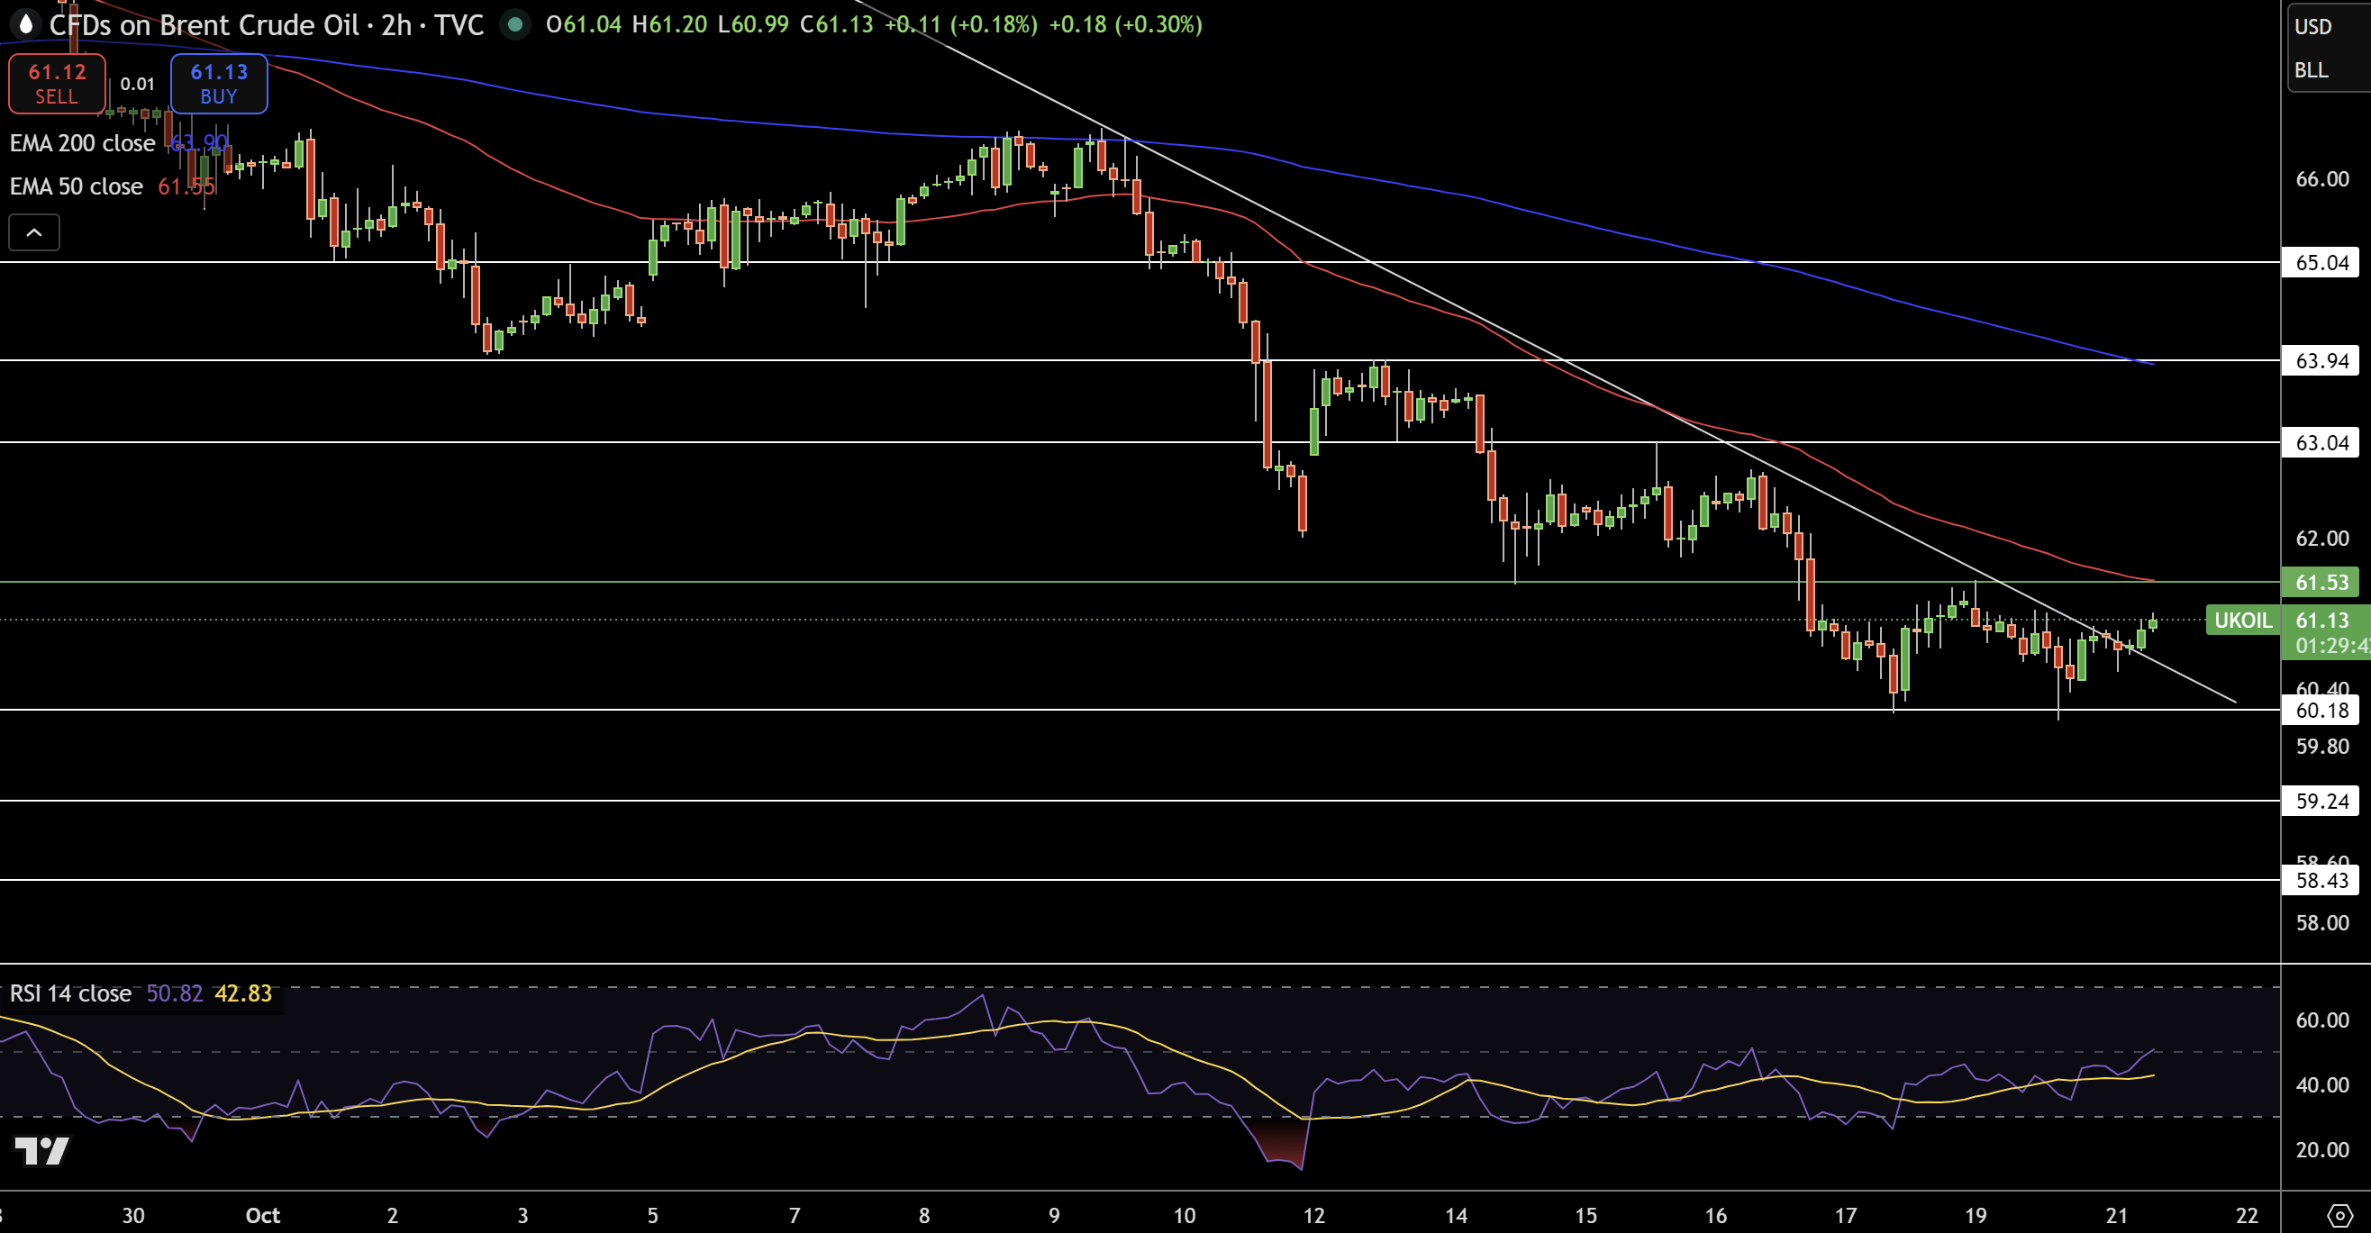
Task: Click the 59.24 price level label
Action: [2321, 802]
